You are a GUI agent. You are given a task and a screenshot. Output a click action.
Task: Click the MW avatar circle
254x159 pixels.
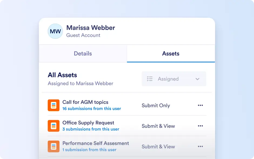pyautogui.click(x=55, y=31)
